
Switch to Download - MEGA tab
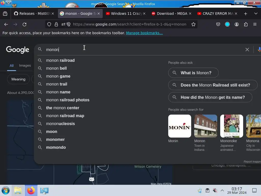pyautogui.click(x=172, y=14)
